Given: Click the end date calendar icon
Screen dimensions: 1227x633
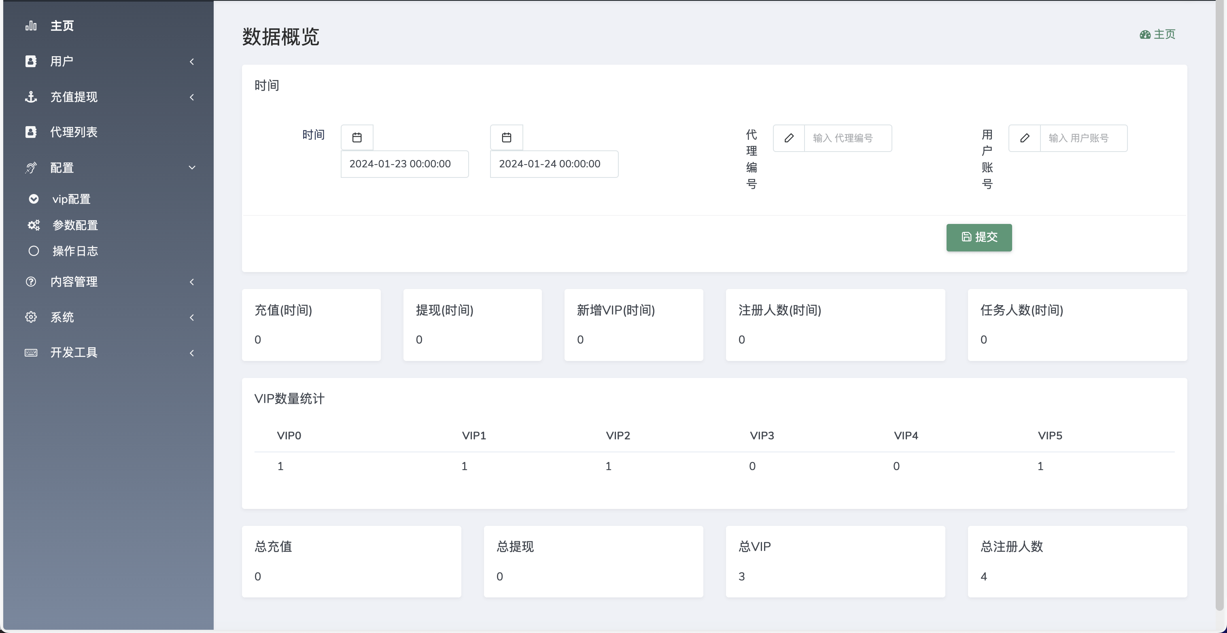Looking at the screenshot, I should click(506, 137).
